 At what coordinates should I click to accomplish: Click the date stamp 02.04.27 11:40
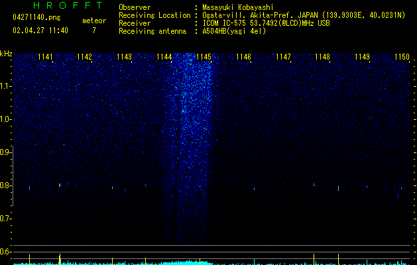pyautogui.click(x=40, y=30)
